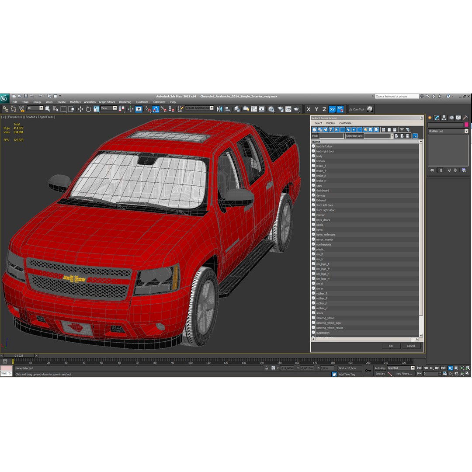
Task: Open Key Filters dialog
Action: (x=403, y=374)
